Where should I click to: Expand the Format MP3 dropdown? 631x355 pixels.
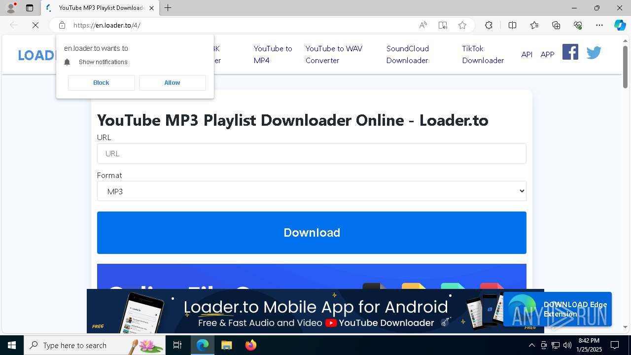click(x=312, y=191)
